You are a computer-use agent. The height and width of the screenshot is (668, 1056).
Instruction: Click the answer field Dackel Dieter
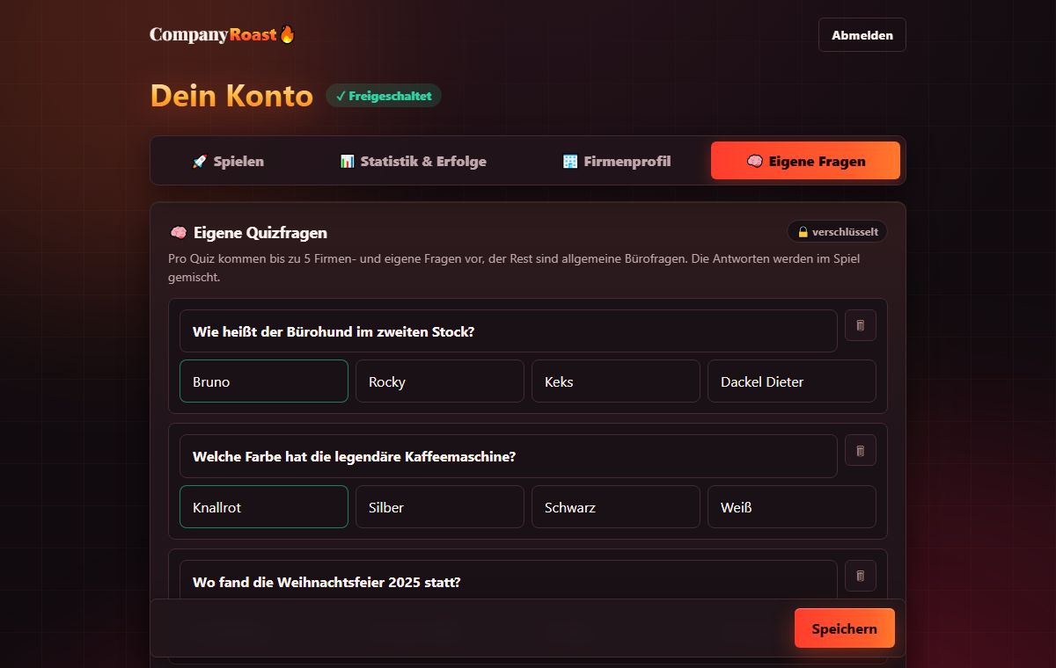pos(792,381)
